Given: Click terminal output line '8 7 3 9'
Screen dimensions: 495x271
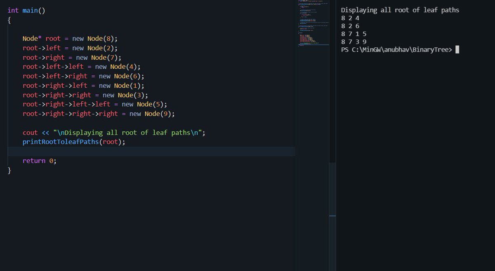Looking at the screenshot, I should [354, 42].
